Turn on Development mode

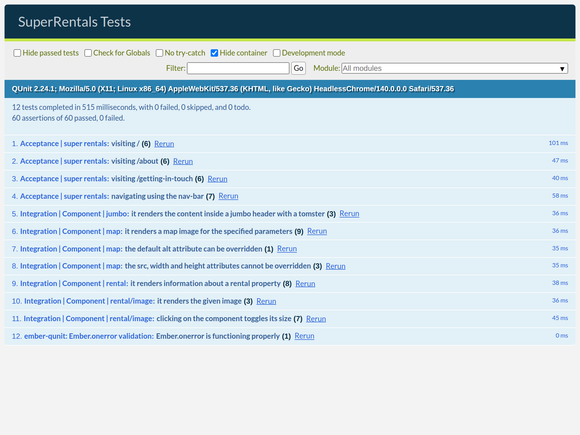click(x=277, y=53)
